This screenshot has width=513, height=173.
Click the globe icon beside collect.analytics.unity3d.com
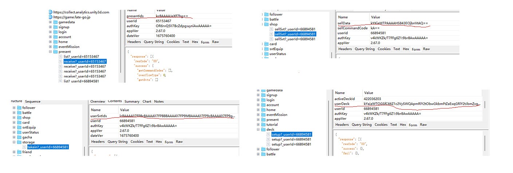click(51, 12)
